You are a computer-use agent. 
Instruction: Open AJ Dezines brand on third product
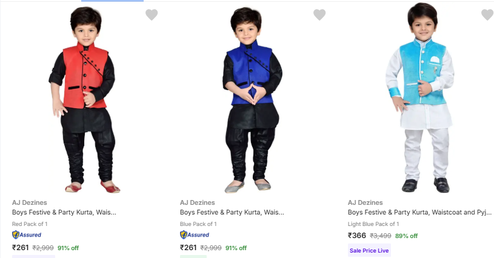[365, 202]
